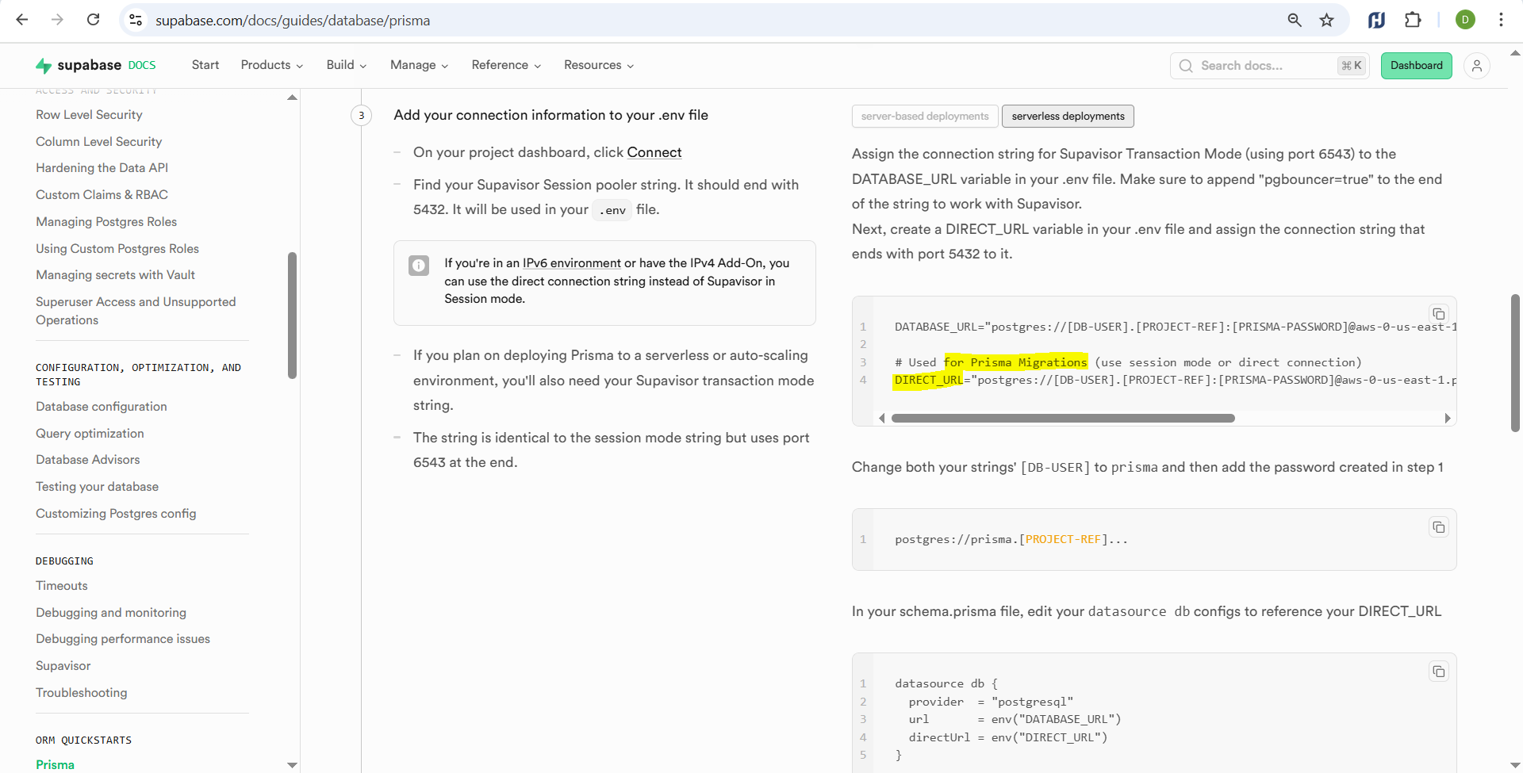
Task: Open Debugging performance issues page
Action: 123,639
